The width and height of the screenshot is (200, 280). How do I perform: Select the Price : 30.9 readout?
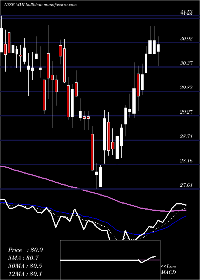click(x=25, y=250)
